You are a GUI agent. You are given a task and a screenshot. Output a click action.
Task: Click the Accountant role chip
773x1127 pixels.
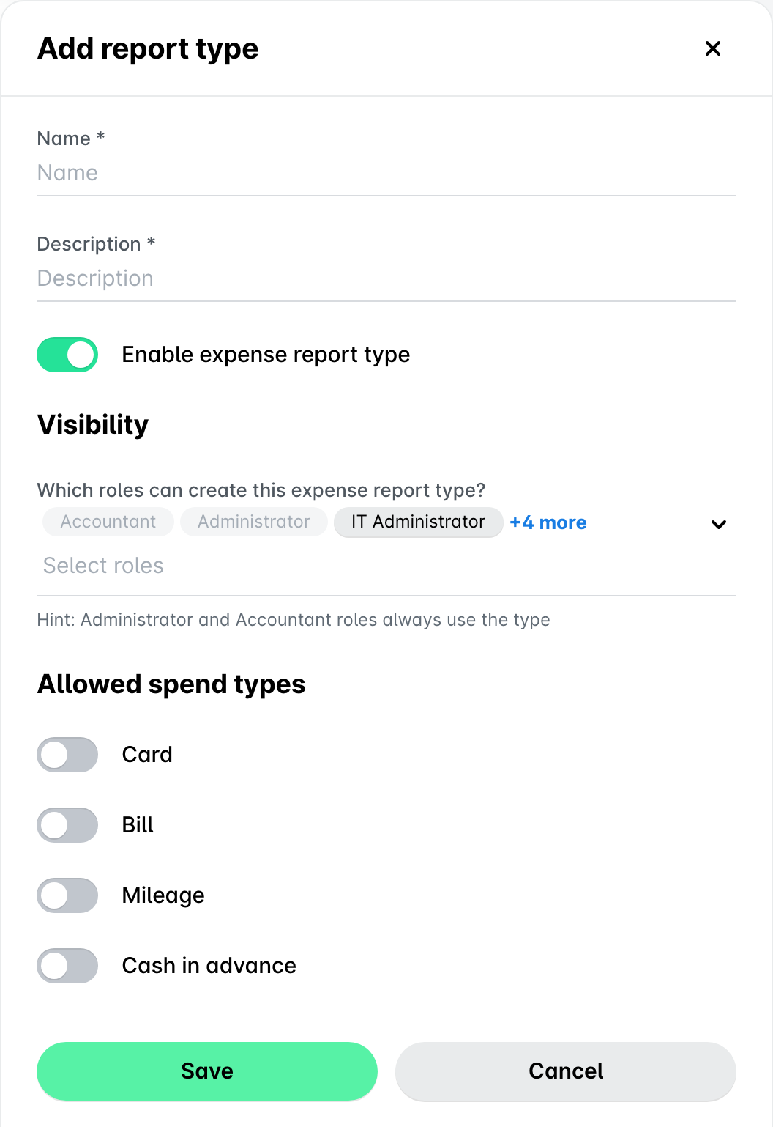(108, 522)
